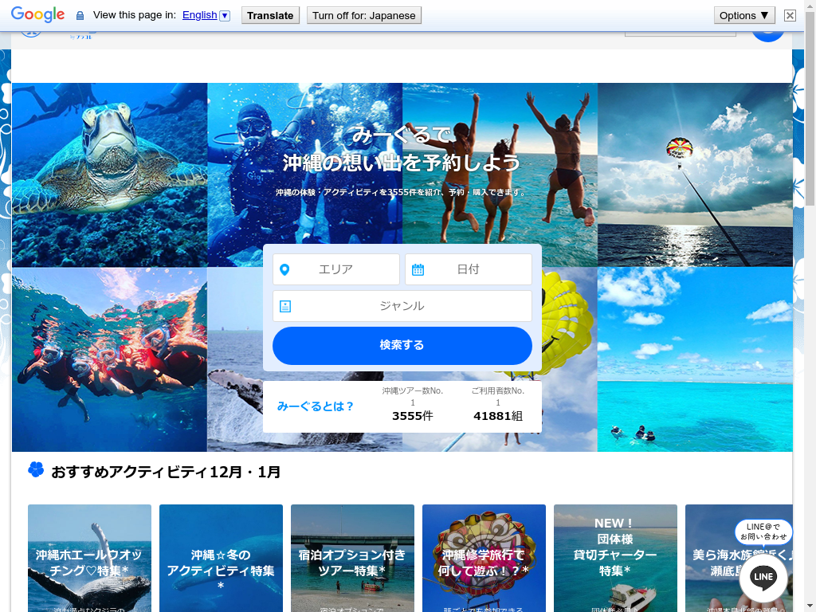Click Turn off for: Japanese button
This screenshot has width=816, height=612.
[363, 16]
